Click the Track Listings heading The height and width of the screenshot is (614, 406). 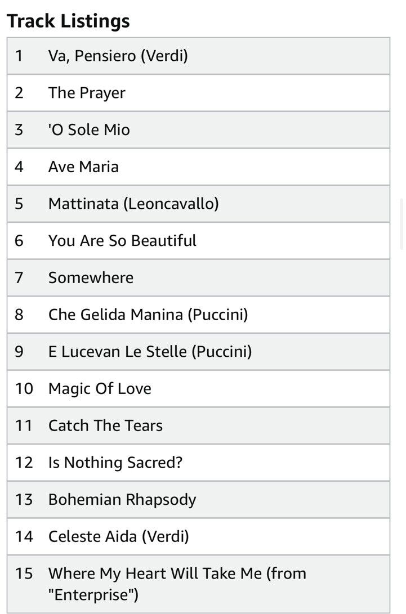[x=68, y=21]
